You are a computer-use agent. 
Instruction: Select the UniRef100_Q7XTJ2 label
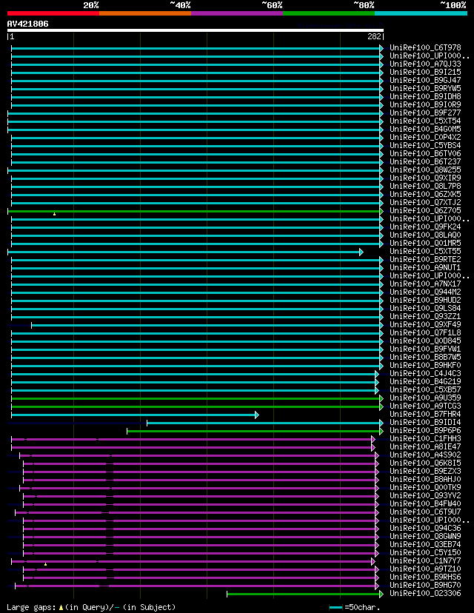click(425, 203)
